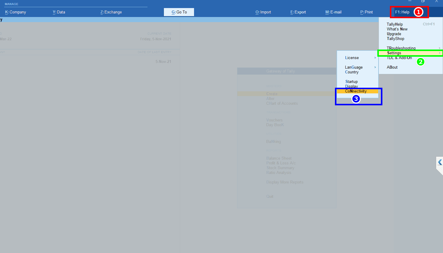443x253 pixels.
Task: Open Day BooK entry
Action: pyautogui.click(x=275, y=125)
